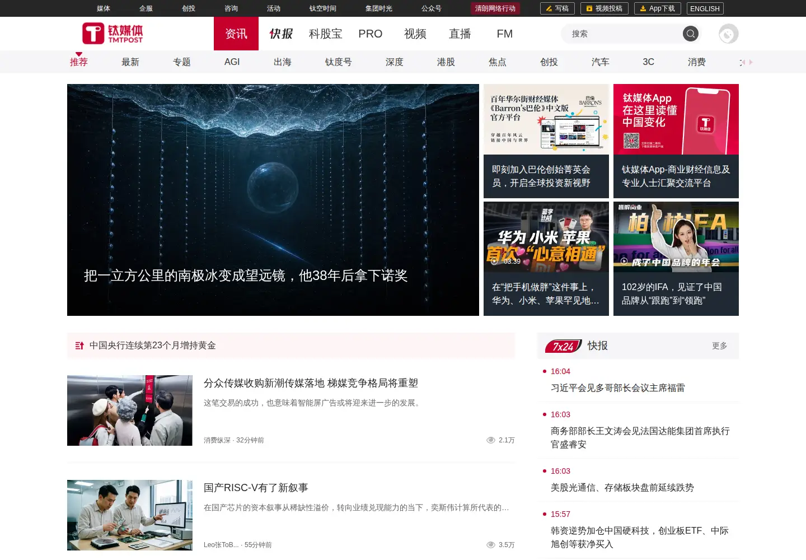Click the 写稿 pencil button
The width and height of the screenshot is (806, 560).
(x=557, y=8)
